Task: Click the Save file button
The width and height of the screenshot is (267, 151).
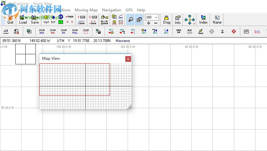Action: pos(35,20)
